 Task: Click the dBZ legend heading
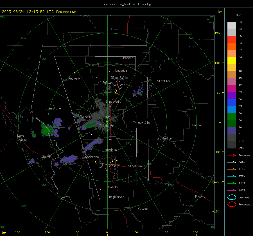[238, 15]
